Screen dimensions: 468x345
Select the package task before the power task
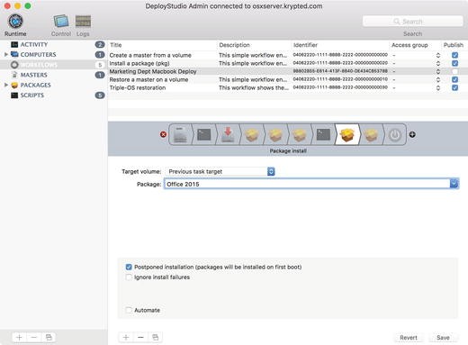371,134
